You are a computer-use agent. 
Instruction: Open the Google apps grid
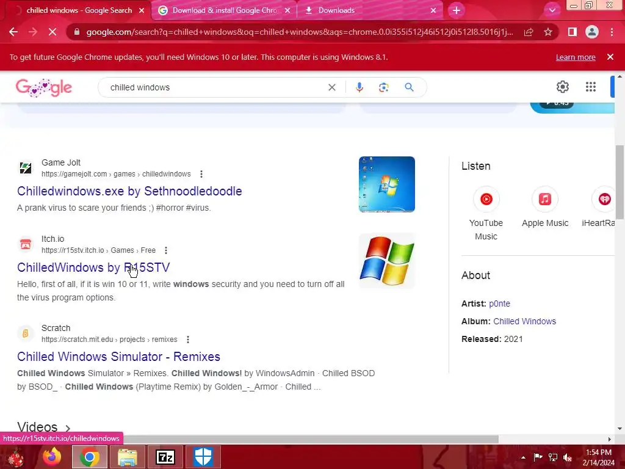(591, 87)
